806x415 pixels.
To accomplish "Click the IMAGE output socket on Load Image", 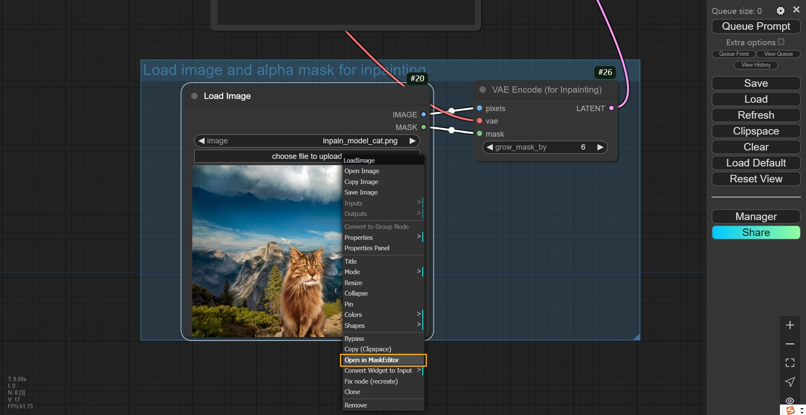I will point(424,114).
